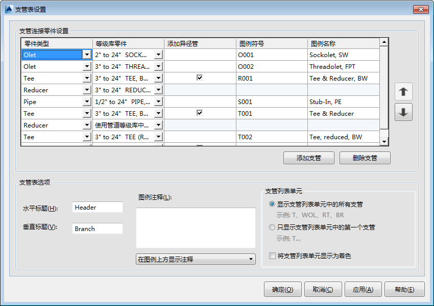The height and width of the screenshot is (306, 434).
Task: Select legend symbol cell T002
Action: [x=272, y=137]
